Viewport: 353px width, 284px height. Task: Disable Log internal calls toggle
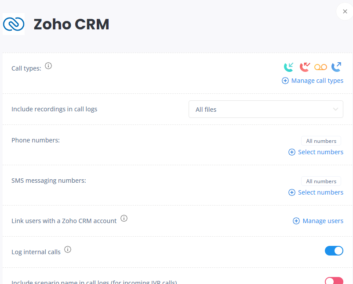(x=334, y=251)
